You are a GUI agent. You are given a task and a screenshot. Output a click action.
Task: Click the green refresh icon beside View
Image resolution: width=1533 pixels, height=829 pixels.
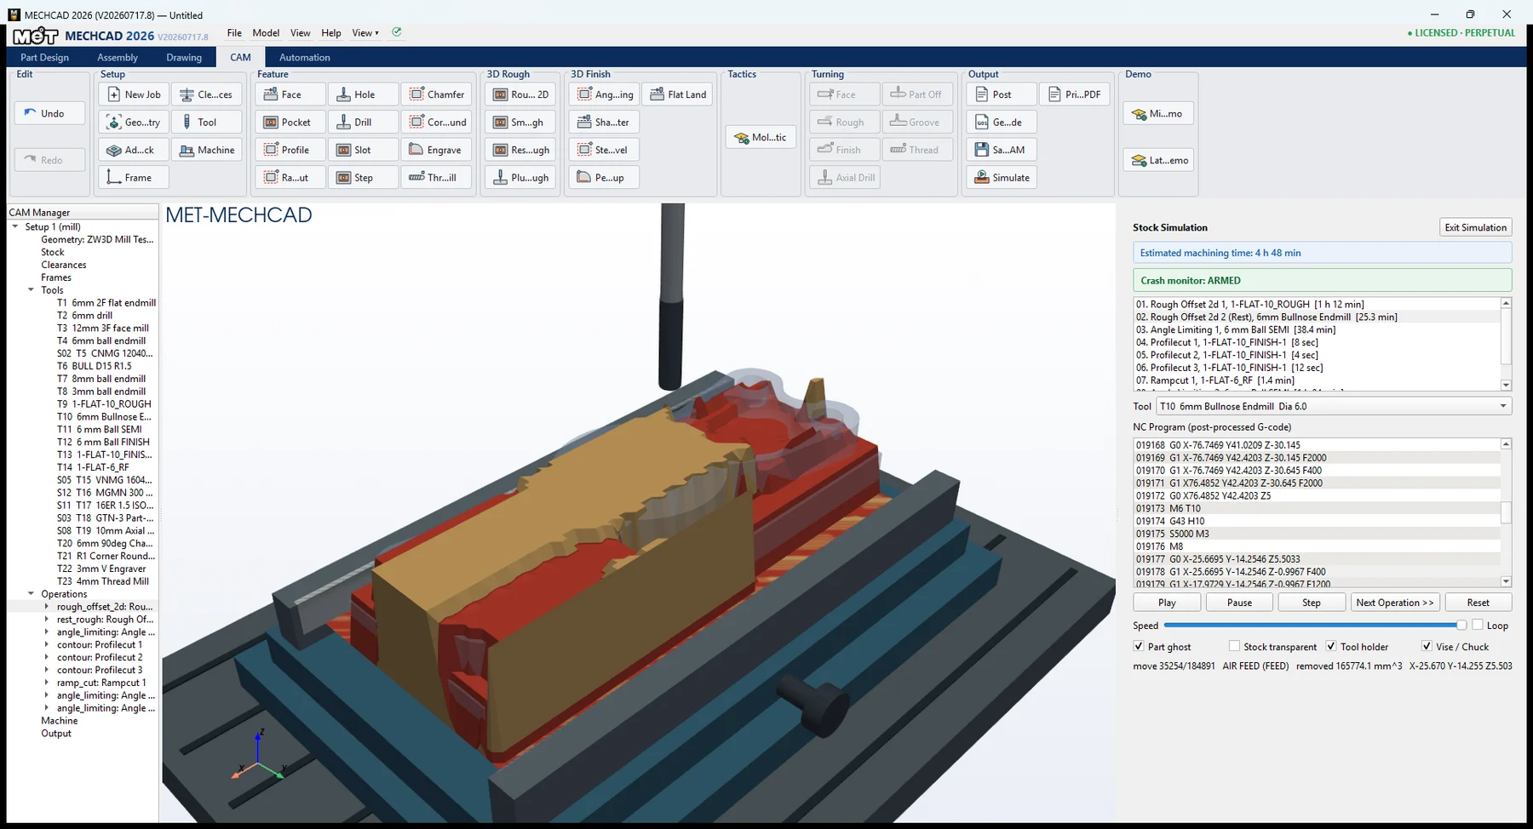pyautogui.click(x=397, y=32)
